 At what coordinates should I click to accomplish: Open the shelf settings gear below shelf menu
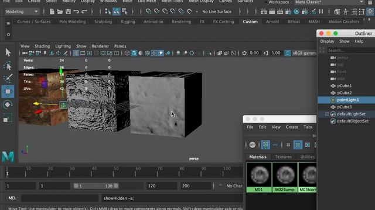[x=8, y=34]
